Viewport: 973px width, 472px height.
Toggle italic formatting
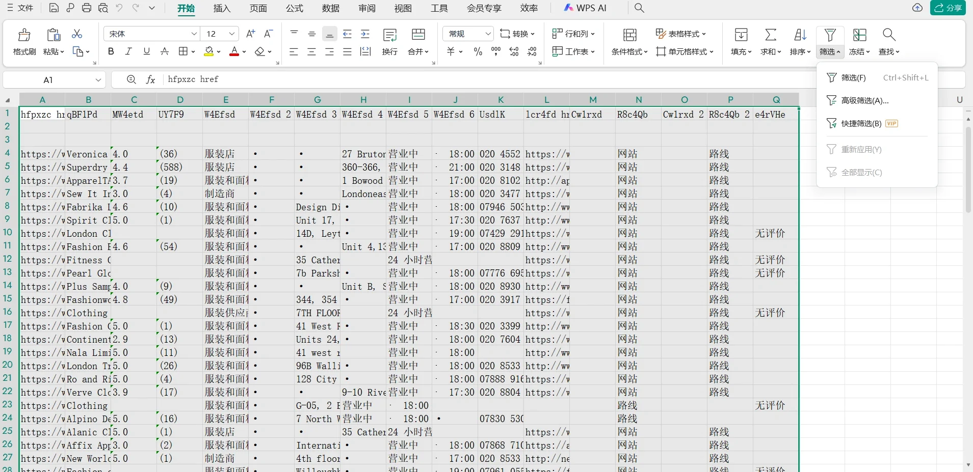tap(128, 51)
